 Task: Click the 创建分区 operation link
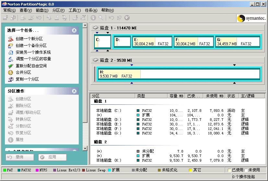pyautogui.click(x=23, y=99)
